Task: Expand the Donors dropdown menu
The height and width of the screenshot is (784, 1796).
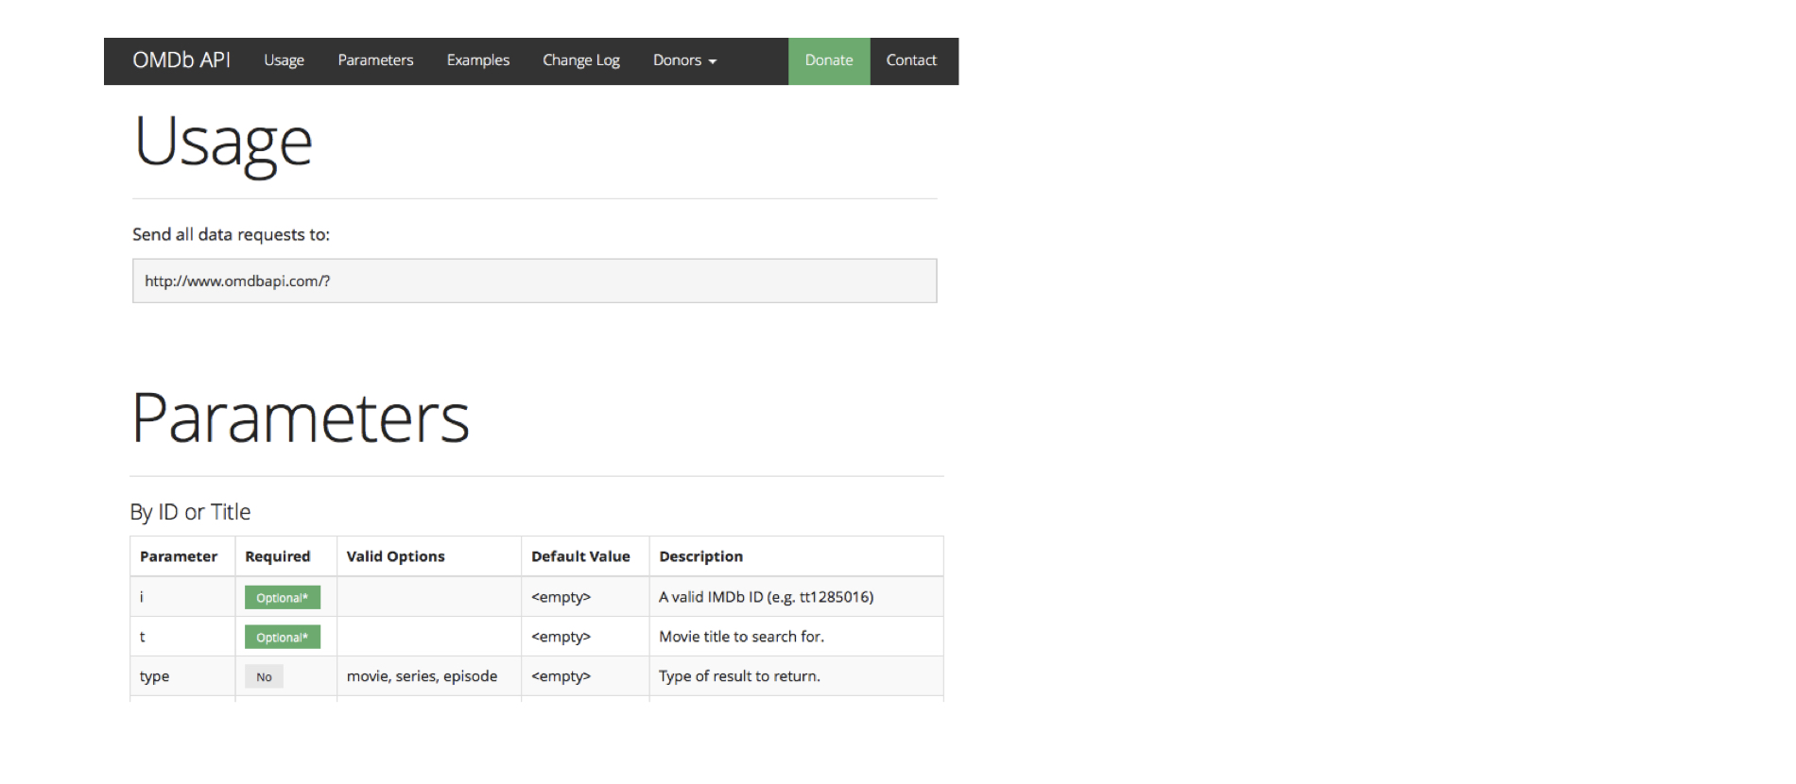Action: click(x=684, y=60)
